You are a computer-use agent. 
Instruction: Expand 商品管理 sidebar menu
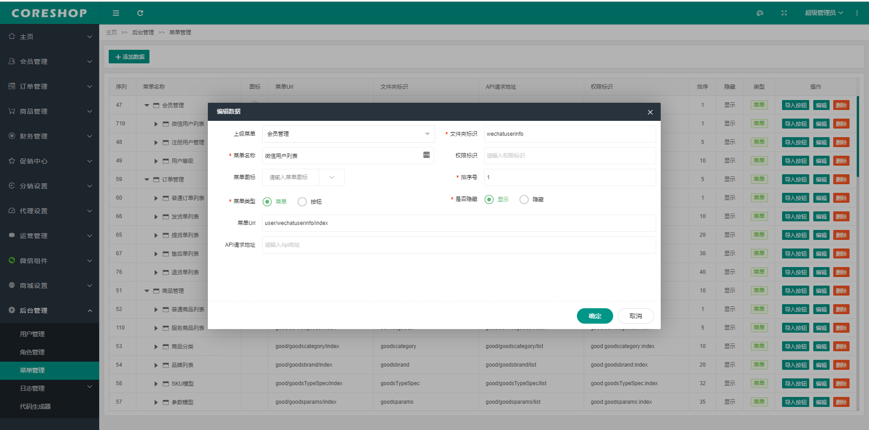click(49, 111)
